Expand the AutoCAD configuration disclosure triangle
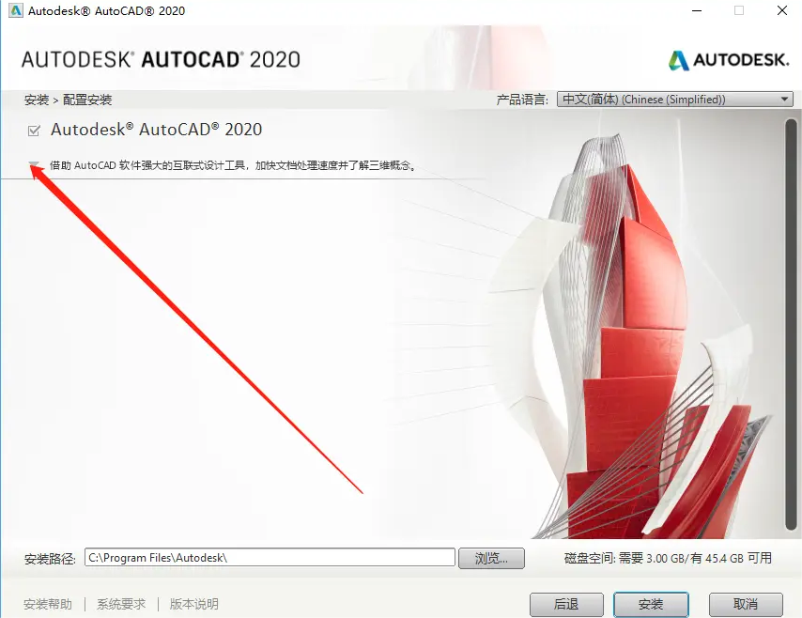The image size is (802, 618). (x=34, y=164)
